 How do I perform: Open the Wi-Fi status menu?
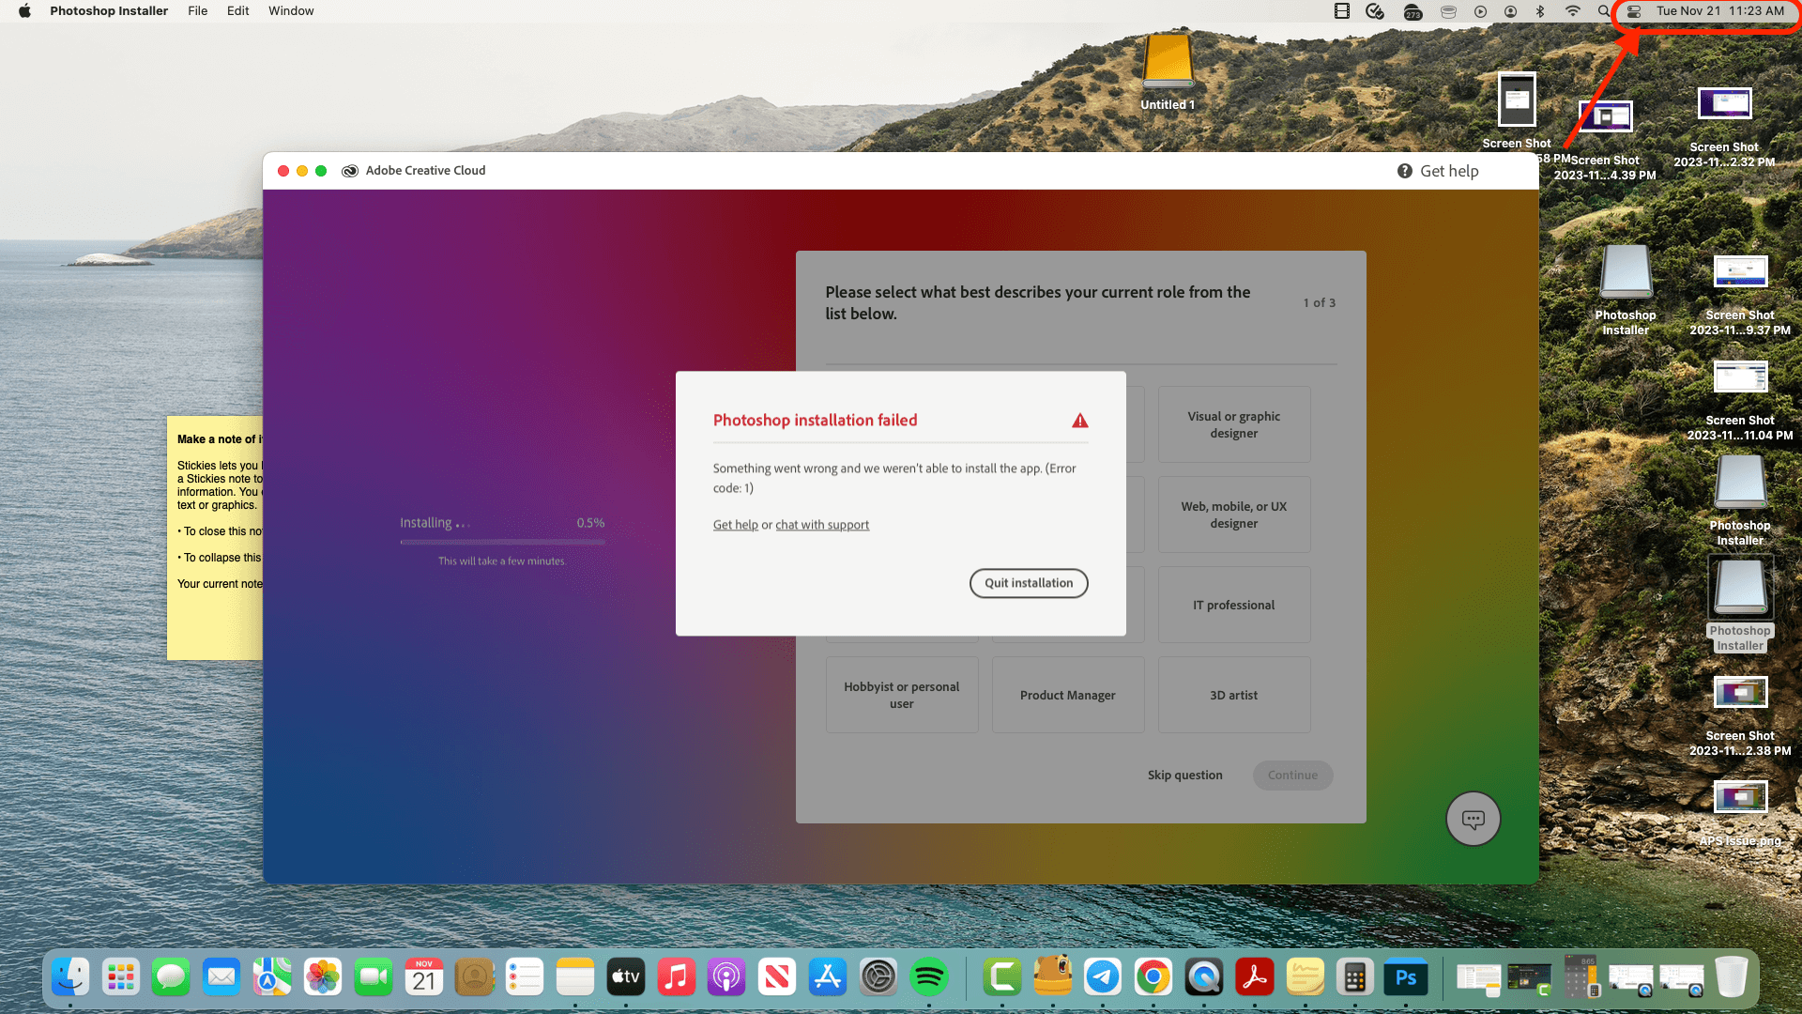[1572, 11]
